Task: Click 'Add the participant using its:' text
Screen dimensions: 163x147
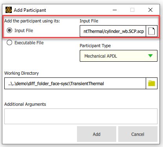Action: click(x=32, y=21)
